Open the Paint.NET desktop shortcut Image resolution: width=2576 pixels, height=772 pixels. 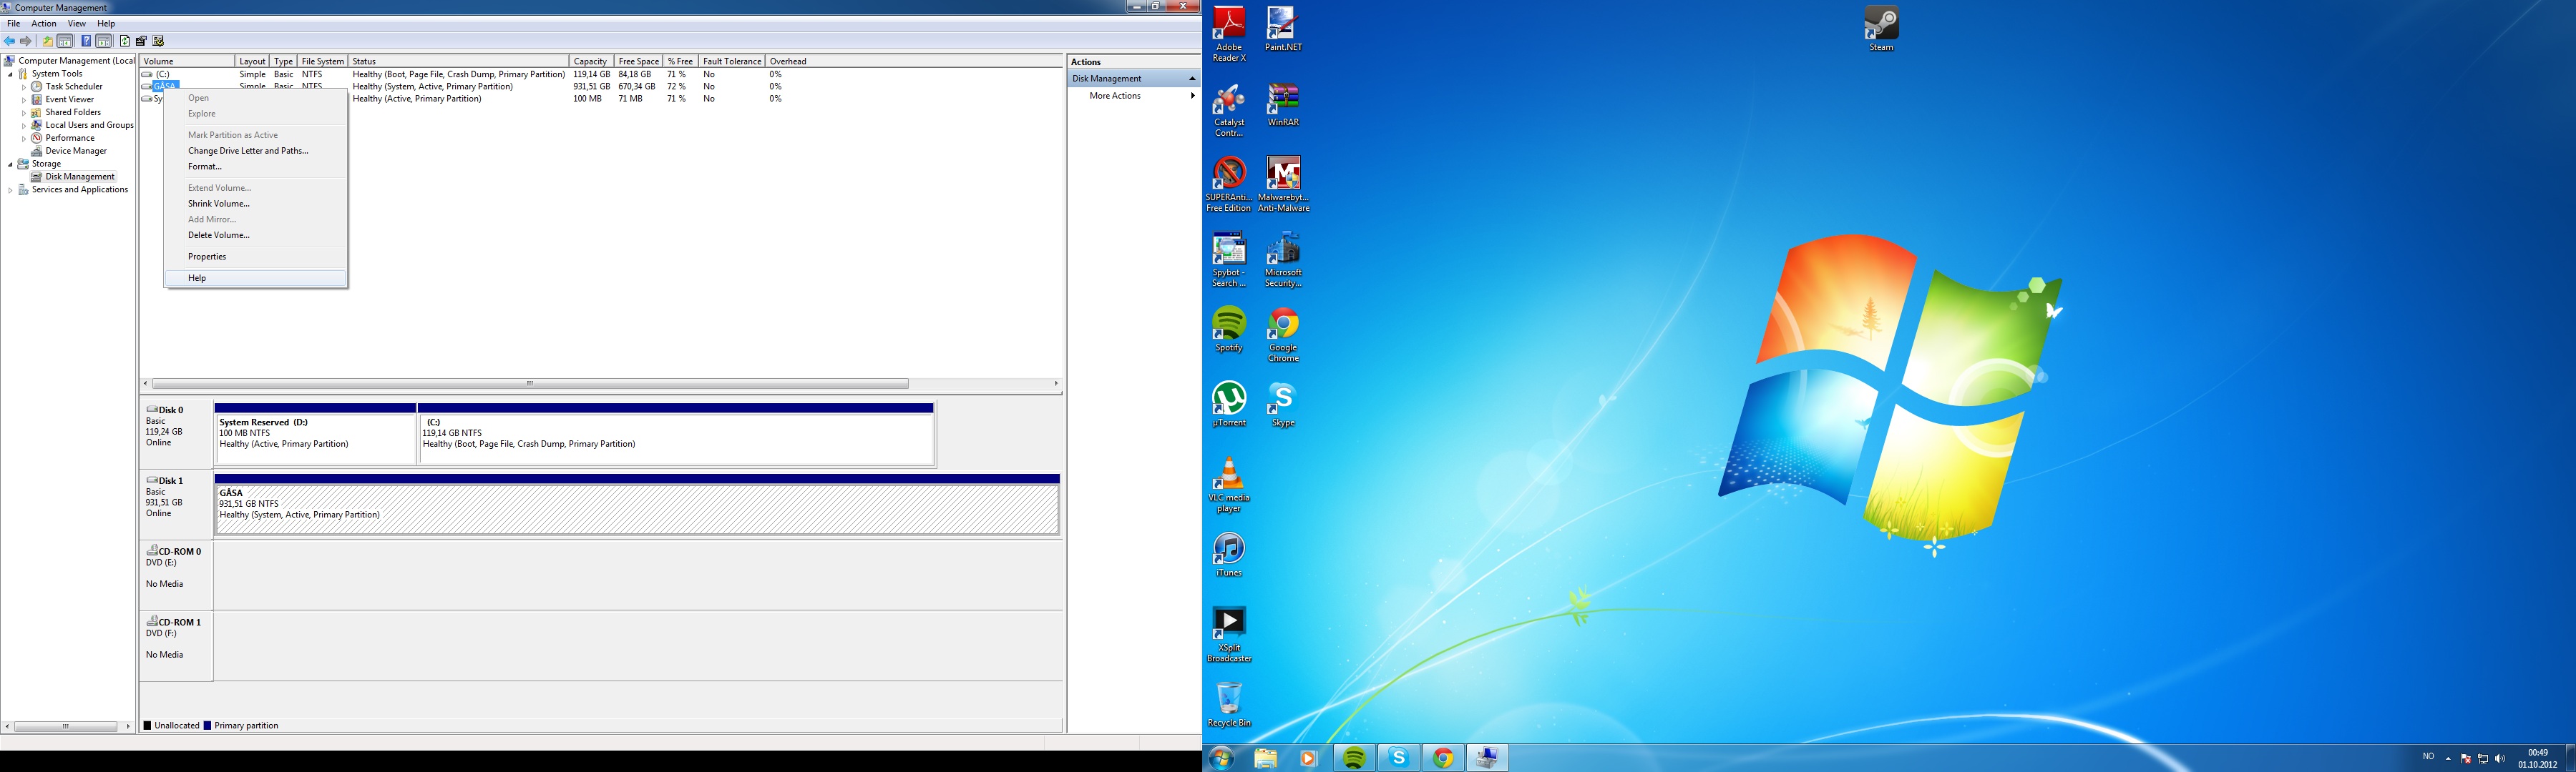1283,29
